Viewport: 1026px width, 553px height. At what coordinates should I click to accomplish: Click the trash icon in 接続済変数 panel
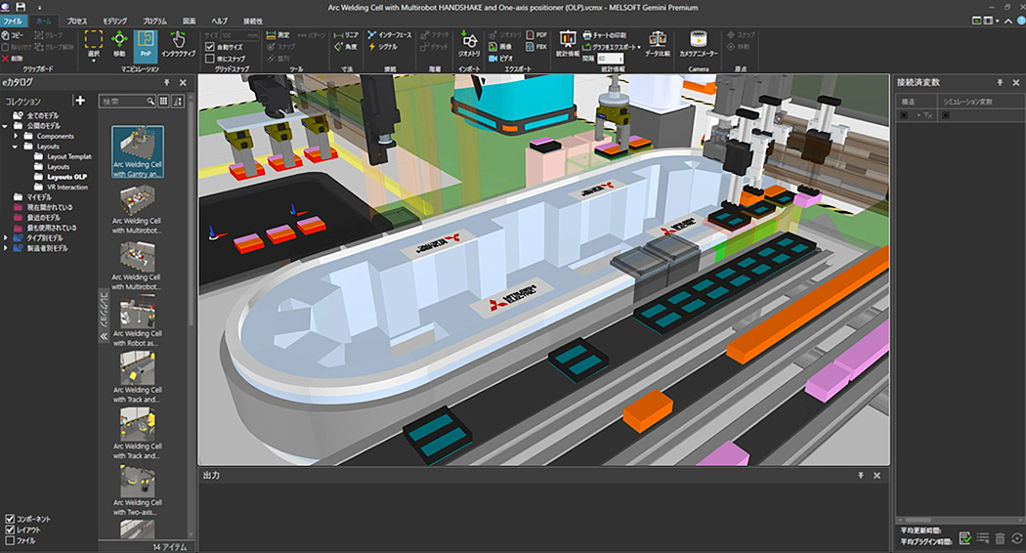[x=1000, y=538]
